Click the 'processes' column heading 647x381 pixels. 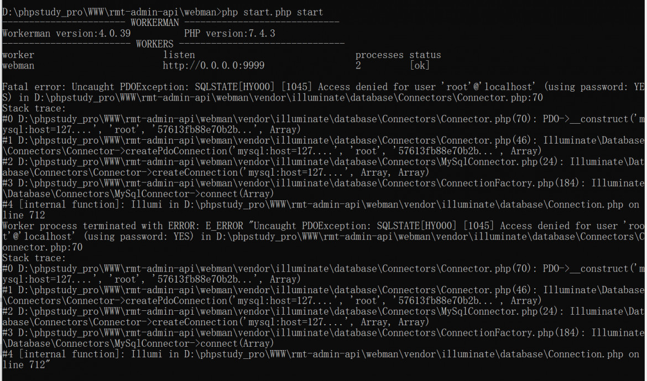pyautogui.click(x=379, y=55)
